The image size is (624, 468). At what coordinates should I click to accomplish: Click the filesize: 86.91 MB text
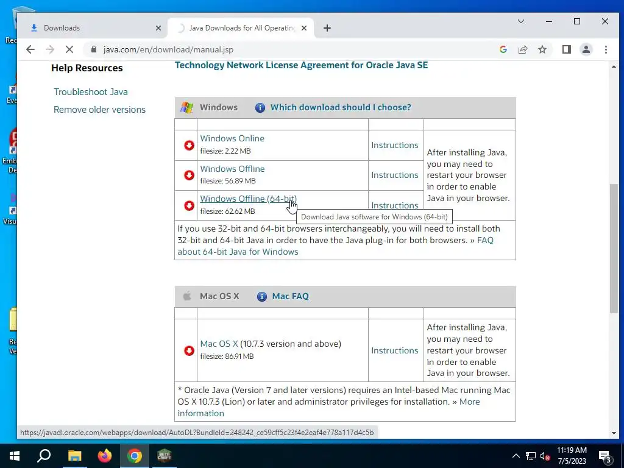click(x=227, y=356)
